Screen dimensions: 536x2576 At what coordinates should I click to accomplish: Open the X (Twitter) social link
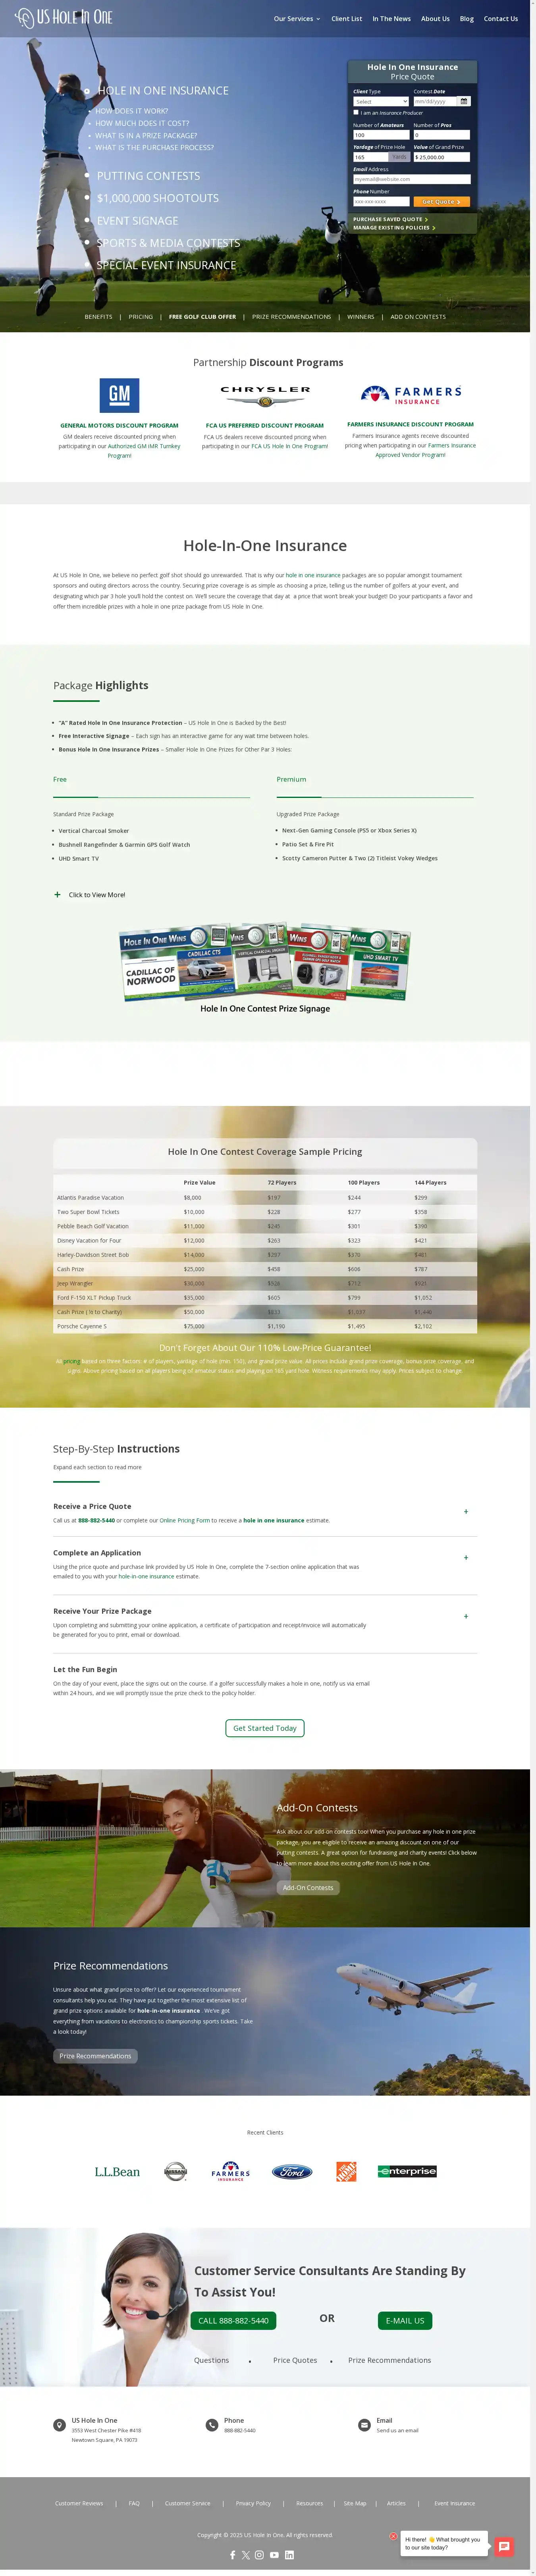(x=246, y=2554)
